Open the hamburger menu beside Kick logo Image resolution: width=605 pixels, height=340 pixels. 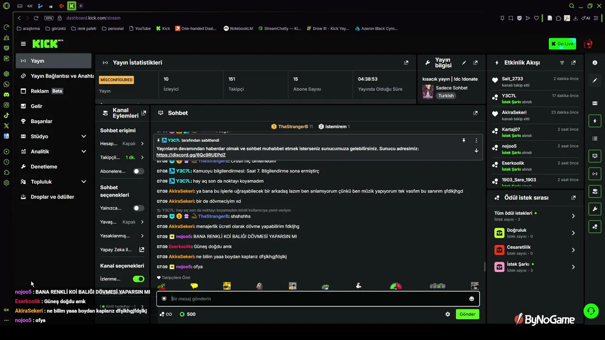pyautogui.click(x=23, y=44)
